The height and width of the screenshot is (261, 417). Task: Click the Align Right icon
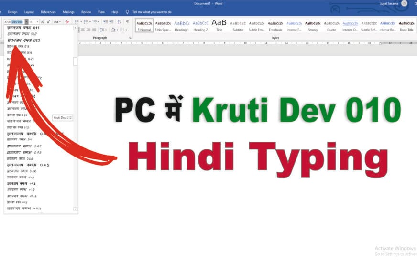[88, 30]
